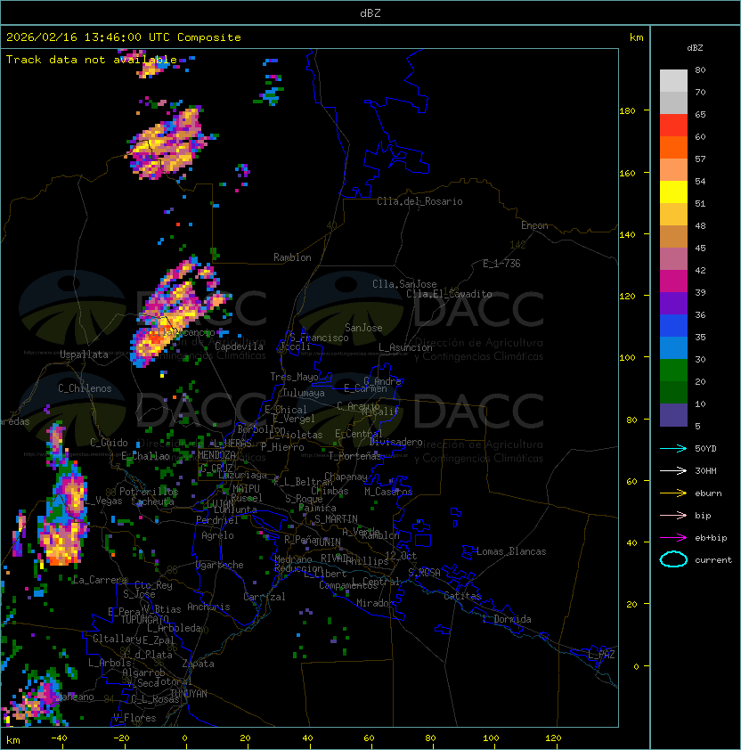
Task: Select the magenta 39-42 dBZ swatch
Action: (673, 281)
